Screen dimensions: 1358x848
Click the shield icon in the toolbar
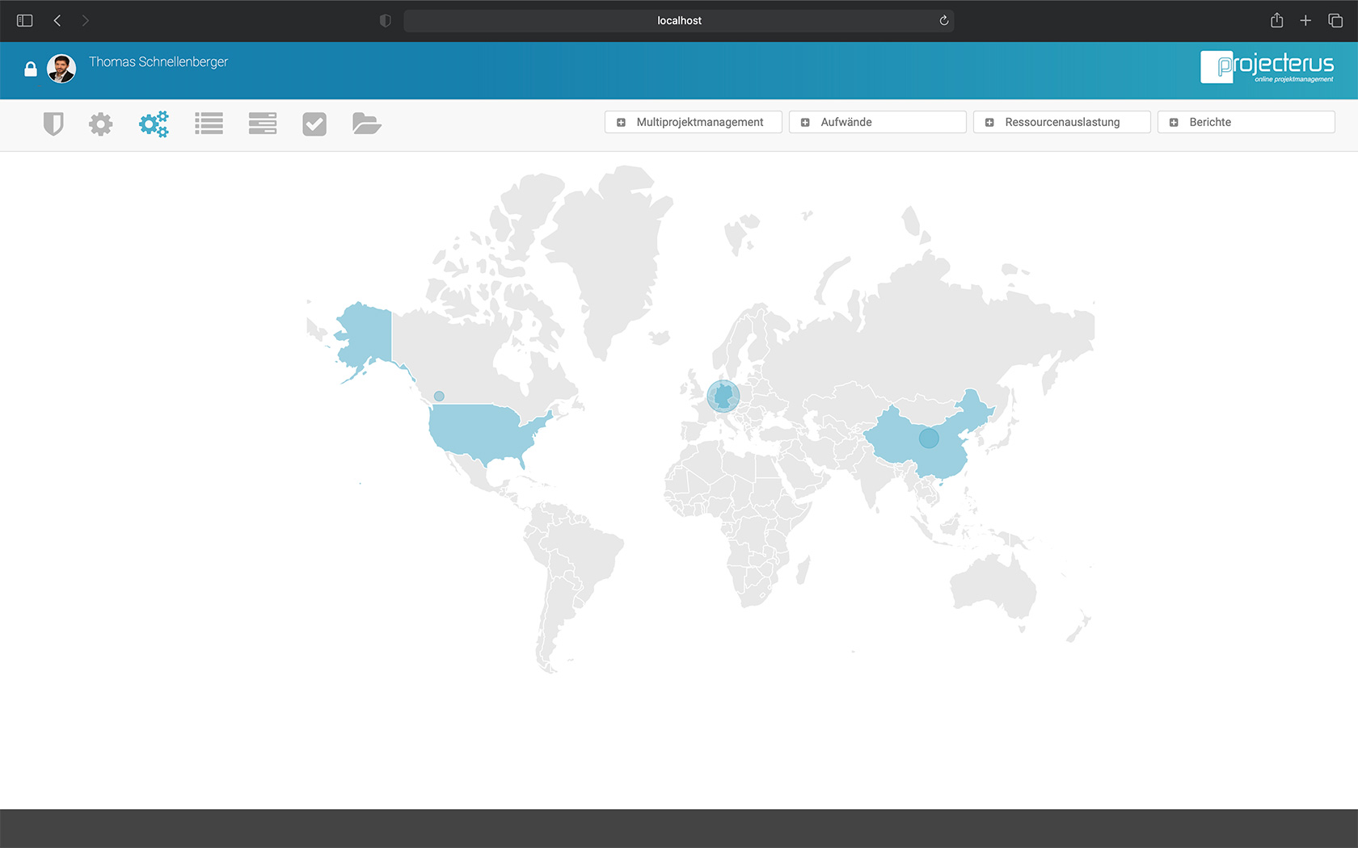click(53, 124)
